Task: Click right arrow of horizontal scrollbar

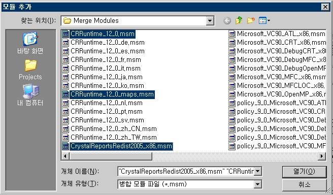Action: pos(322,156)
